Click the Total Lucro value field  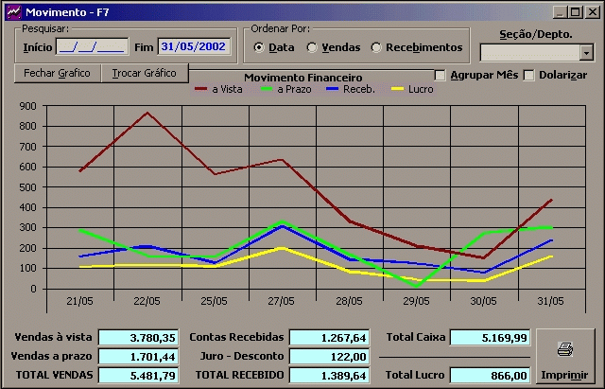(x=490, y=375)
